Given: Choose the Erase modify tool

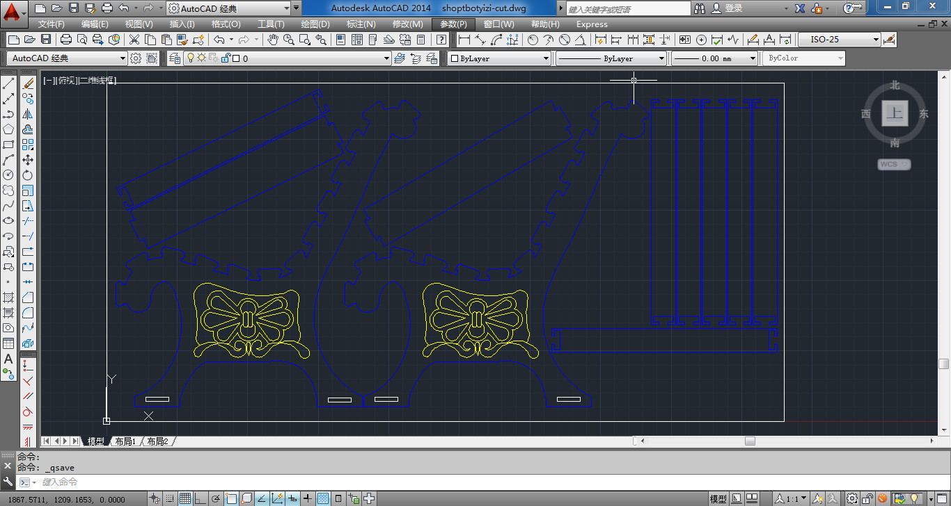Looking at the screenshot, I should coord(28,84).
